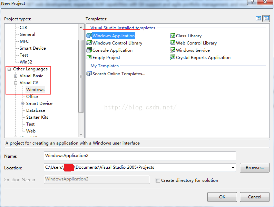Select Windows under Visual C#
Image resolution: width=274 pixels, height=207 pixels.
tap(35, 90)
